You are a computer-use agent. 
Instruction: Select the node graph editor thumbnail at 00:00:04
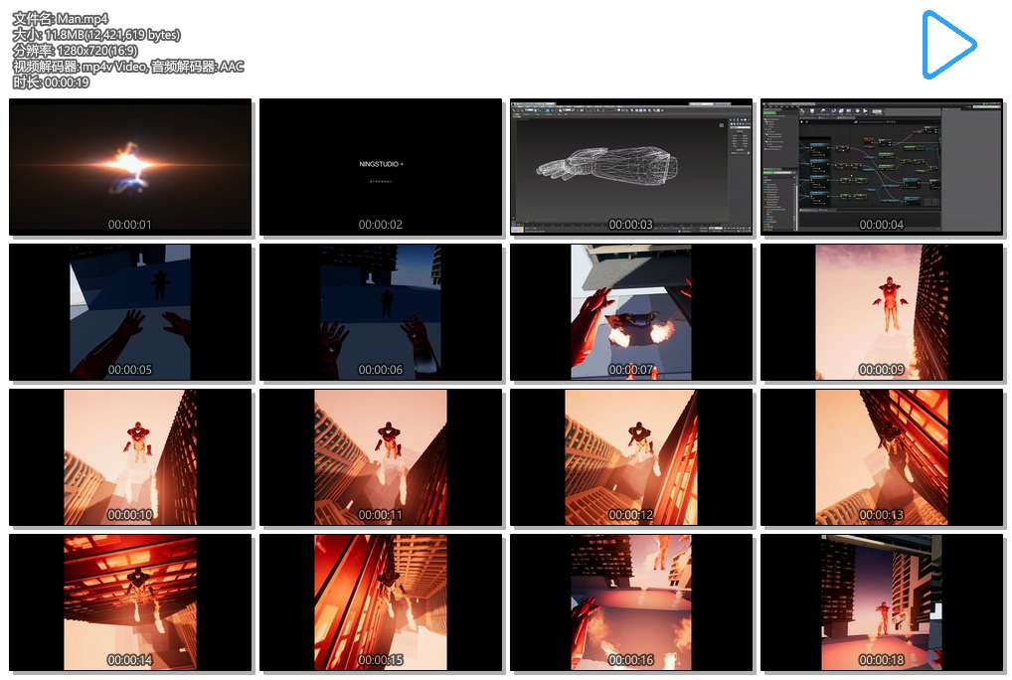pyautogui.click(x=882, y=167)
